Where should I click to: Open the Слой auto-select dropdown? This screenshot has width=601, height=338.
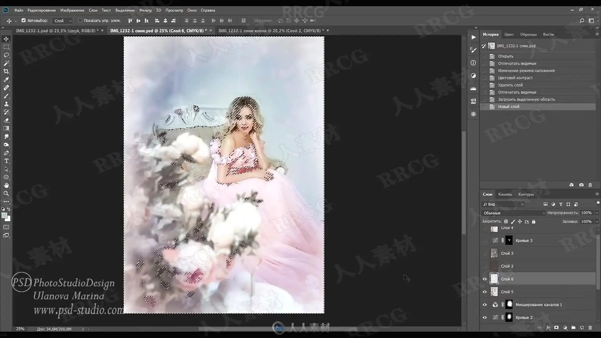[63, 21]
